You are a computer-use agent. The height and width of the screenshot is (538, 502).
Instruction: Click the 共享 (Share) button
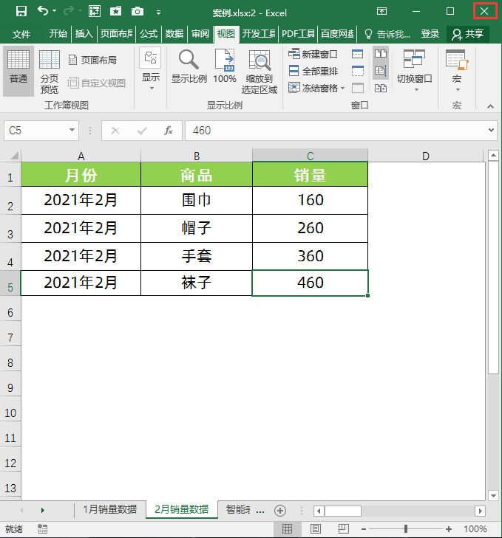pos(468,34)
